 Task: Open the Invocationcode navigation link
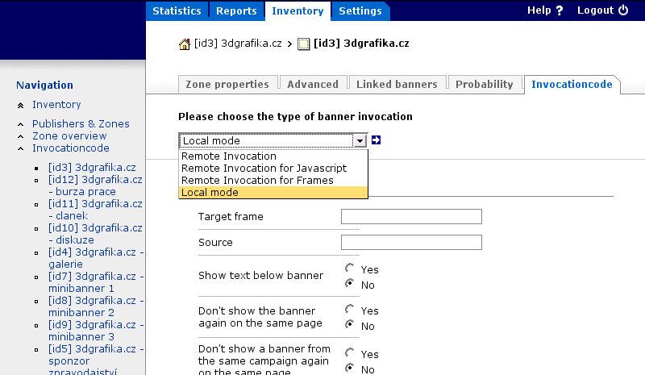(x=71, y=148)
